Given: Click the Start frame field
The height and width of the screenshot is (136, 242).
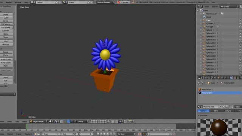Looking at the screenshot, I should tap(51, 134).
